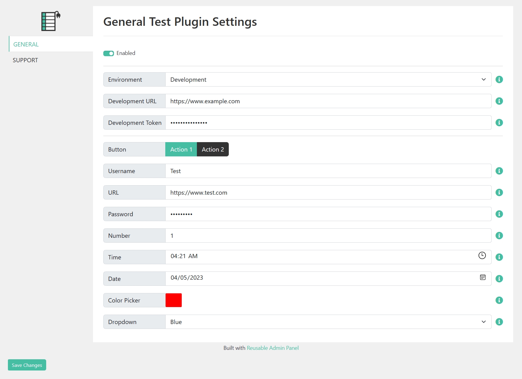The image size is (522, 379).
Task: Open the clock picker in Time field
Action: [482, 256]
